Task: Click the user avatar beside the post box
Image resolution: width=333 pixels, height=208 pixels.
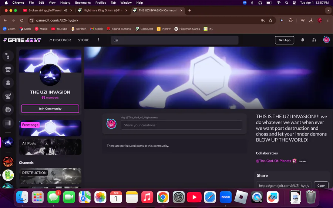Action: [x=111, y=124]
